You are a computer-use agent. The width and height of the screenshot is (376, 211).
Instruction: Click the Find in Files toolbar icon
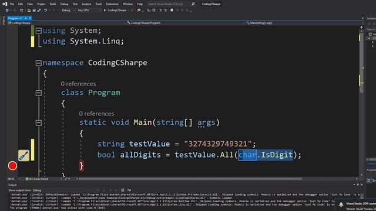click(139, 11)
